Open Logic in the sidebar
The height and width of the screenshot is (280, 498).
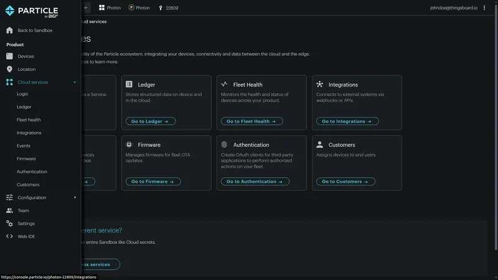22,94
